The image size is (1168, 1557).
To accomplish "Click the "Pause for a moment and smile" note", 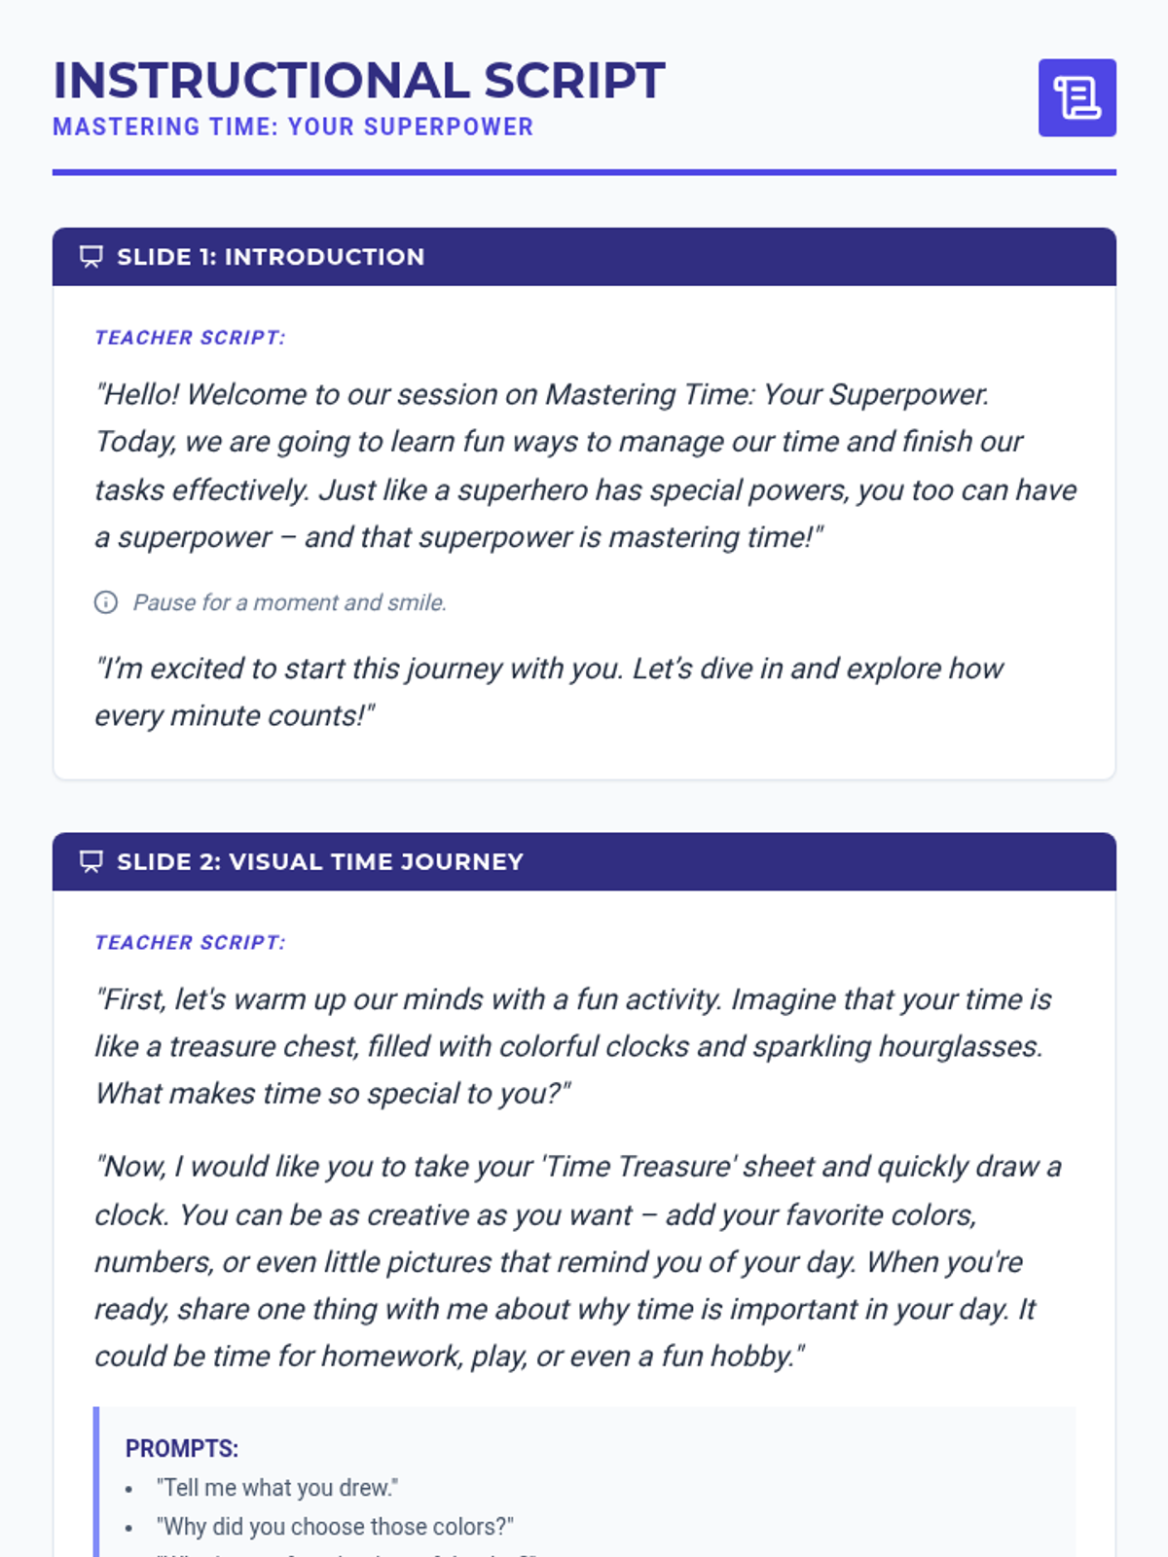I will [x=290, y=603].
